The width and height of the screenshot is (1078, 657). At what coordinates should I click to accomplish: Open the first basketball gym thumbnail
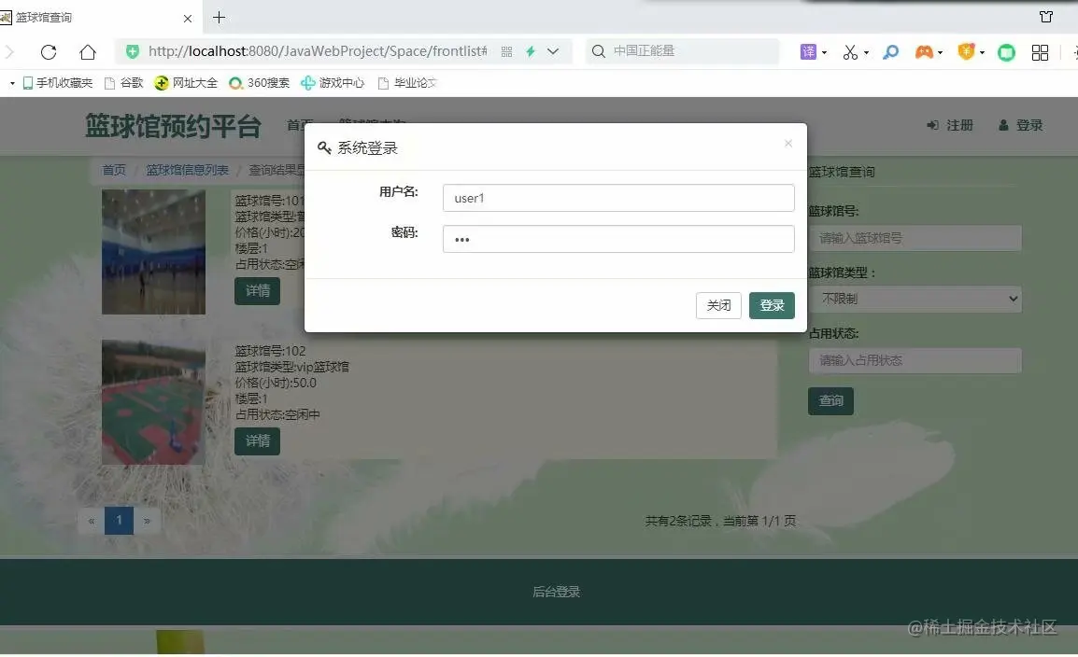point(153,252)
